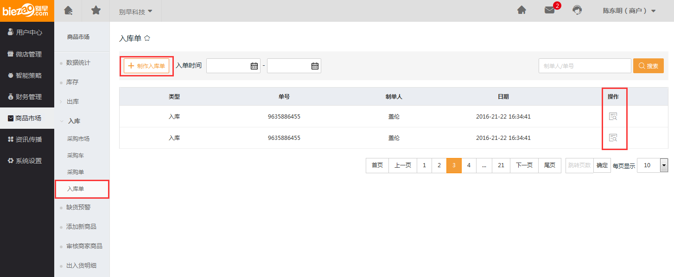Viewport: 674px width, 277px height.
Task: Expand the 出库 submenu group
Action: pyautogui.click(x=73, y=101)
